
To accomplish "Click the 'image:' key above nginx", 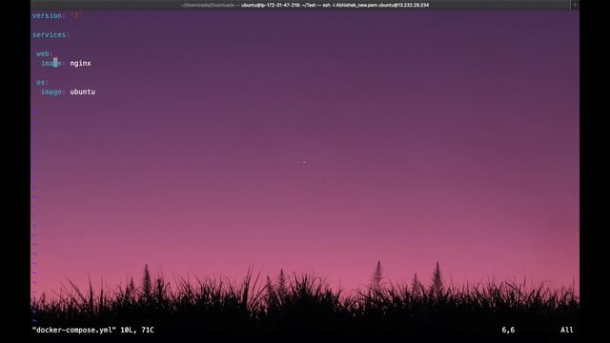I will (x=53, y=63).
